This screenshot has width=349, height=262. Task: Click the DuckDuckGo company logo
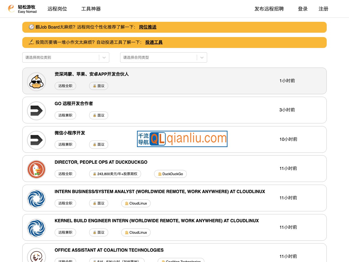click(x=36, y=169)
